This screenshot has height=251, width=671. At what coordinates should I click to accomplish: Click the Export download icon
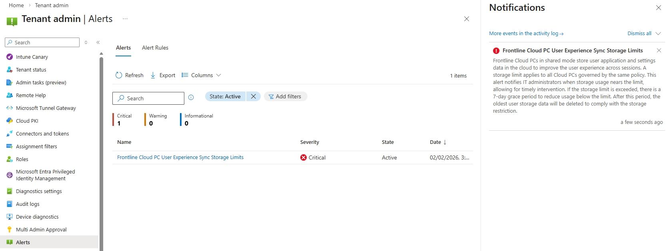pos(153,75)
